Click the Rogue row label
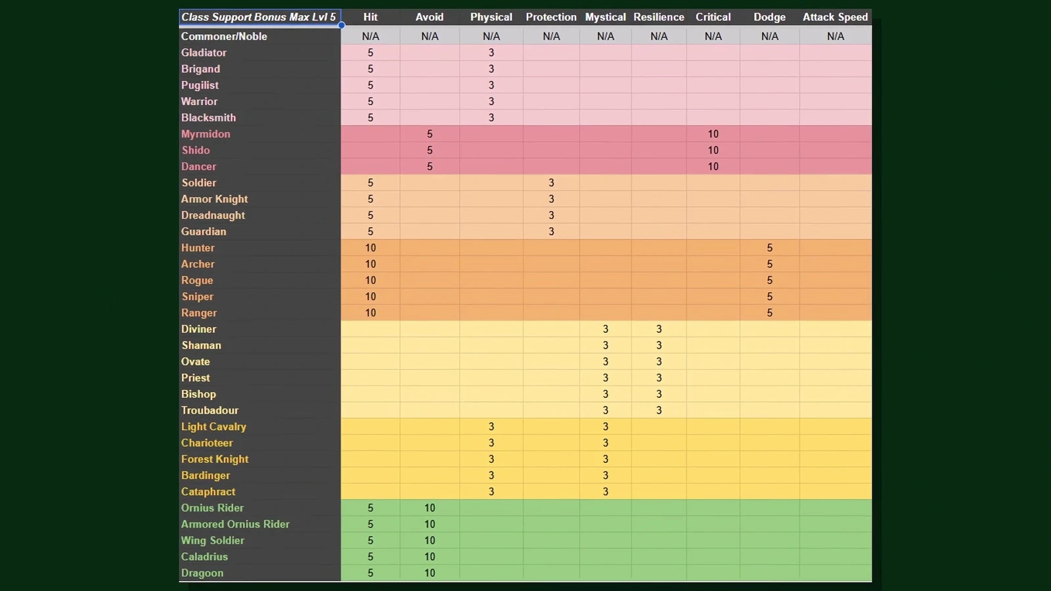This screenshot has width=1051, height=591. point(197,280)
